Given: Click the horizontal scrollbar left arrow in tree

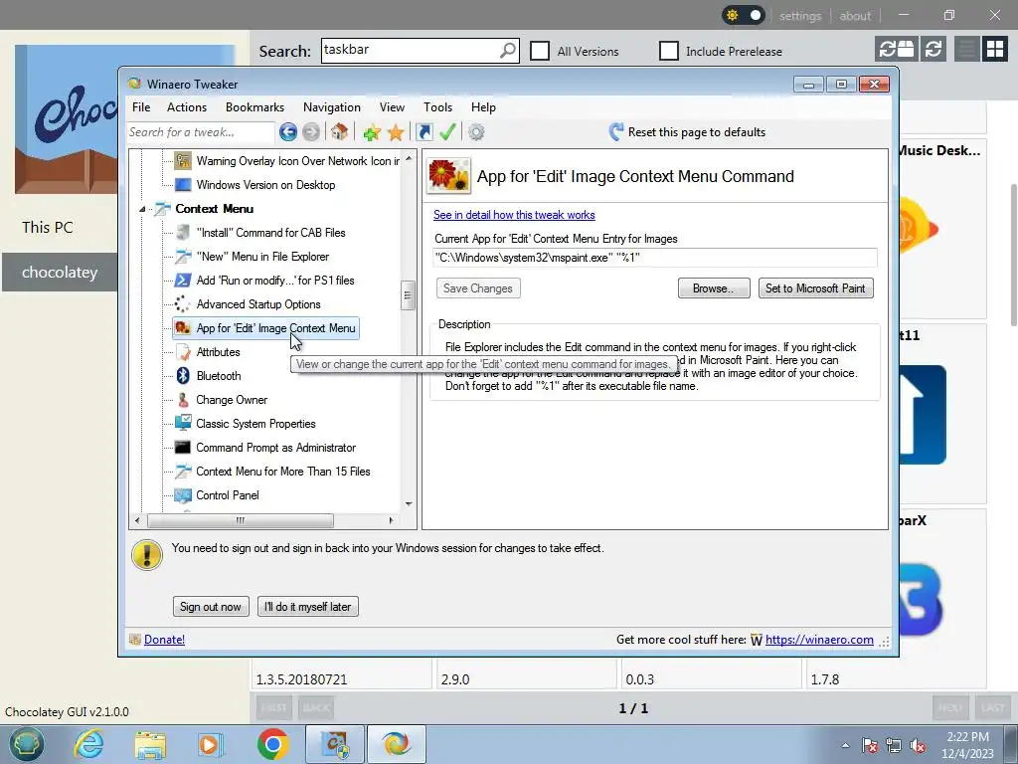Looking at the screenshot, I should [137, 520].
